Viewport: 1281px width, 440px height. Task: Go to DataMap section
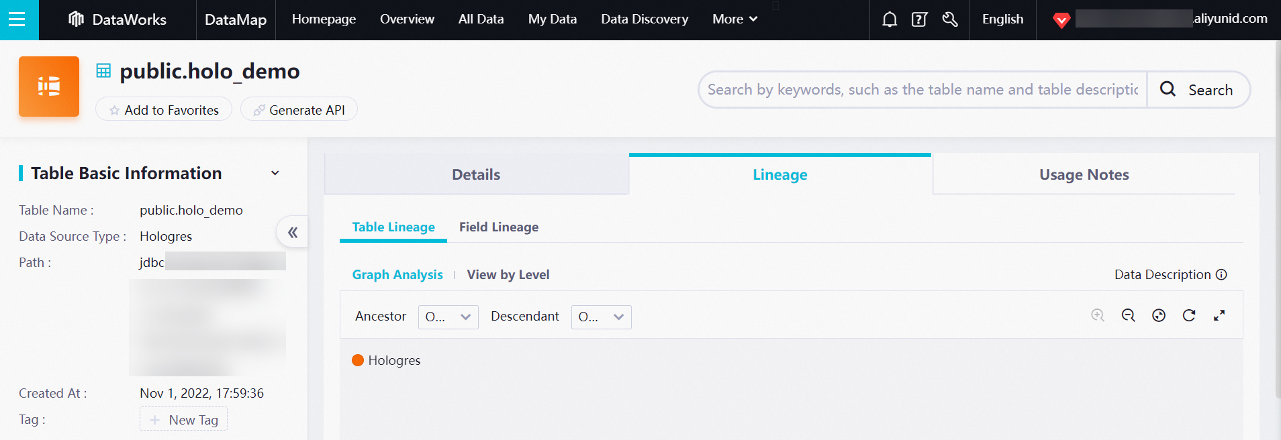236,19
